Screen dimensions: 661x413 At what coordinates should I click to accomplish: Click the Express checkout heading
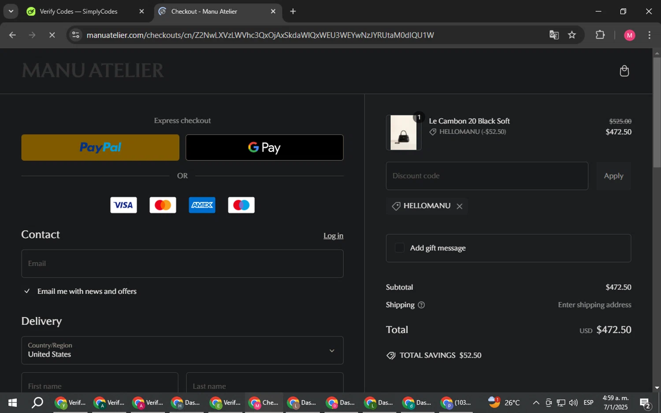[182, 121]
